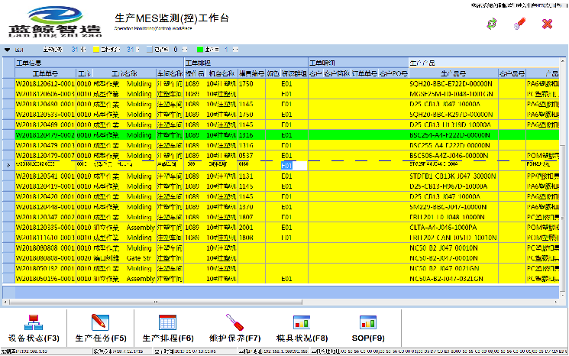Click horizontal scrollbar right arrow
569x356 pixels.
[x=556, y=302]
